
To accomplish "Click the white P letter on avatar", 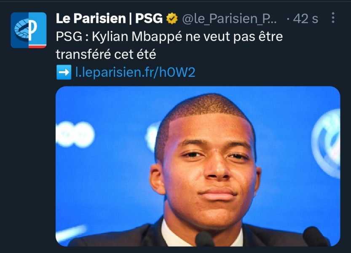I will click(x=33, y=30).
